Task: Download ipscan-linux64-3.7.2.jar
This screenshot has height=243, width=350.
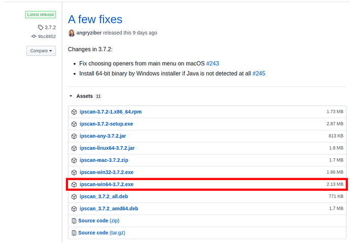Action: 106,148
